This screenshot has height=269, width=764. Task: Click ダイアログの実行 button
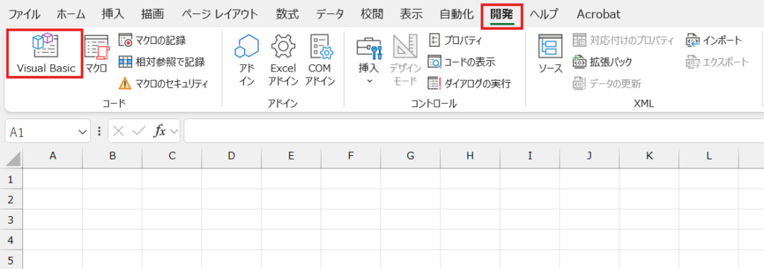469,83
